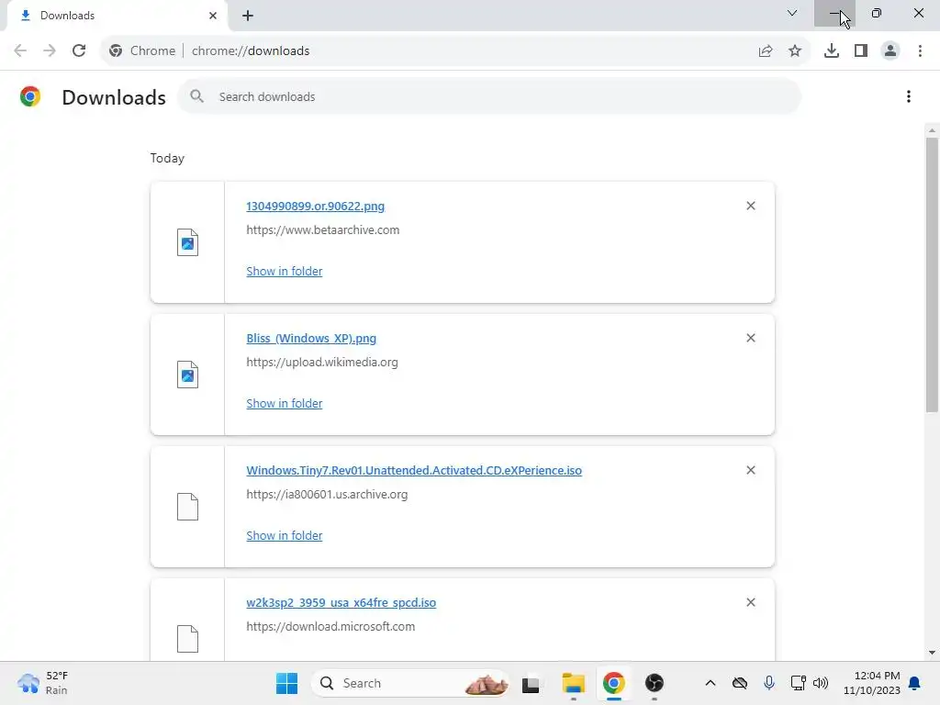Click Chrome icon on the taskbar
940x705 pixels.
tap(613, 683)
